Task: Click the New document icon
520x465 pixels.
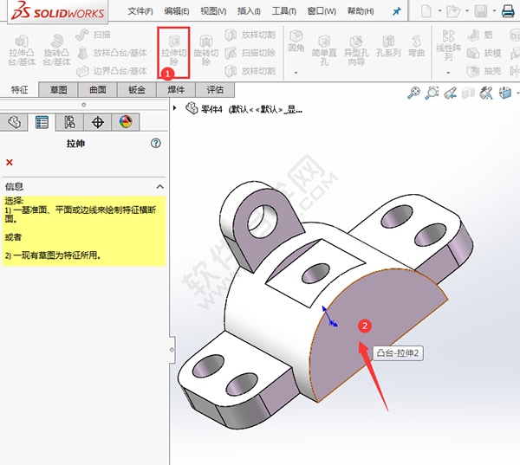Action: pyautogui.click(x=426, y=11)
